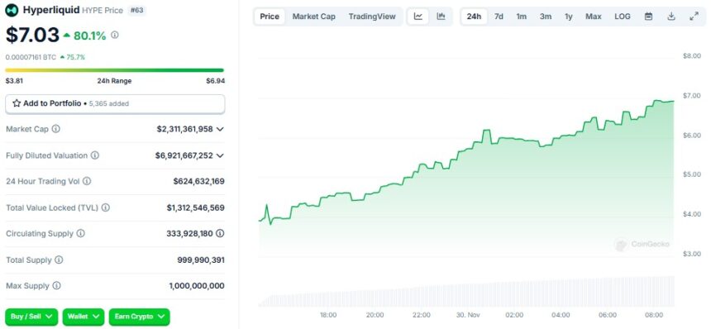Viewport: 711px width, 329px height.
Task: Open Total Value Locked info icon
Action: (105, 207)
